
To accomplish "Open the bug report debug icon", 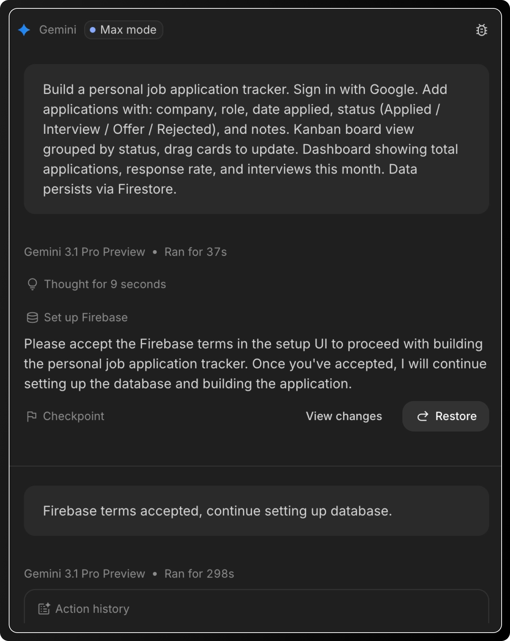I will pyautogui.click(x=482, y=30).
